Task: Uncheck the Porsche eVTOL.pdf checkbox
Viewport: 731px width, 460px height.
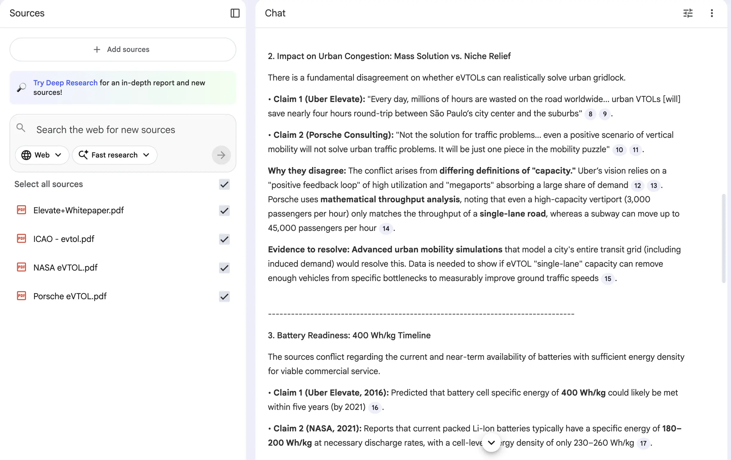Action: click(224, 296)
